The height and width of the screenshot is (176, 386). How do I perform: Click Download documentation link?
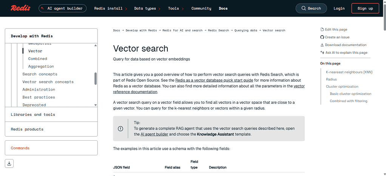pos(346,45)
